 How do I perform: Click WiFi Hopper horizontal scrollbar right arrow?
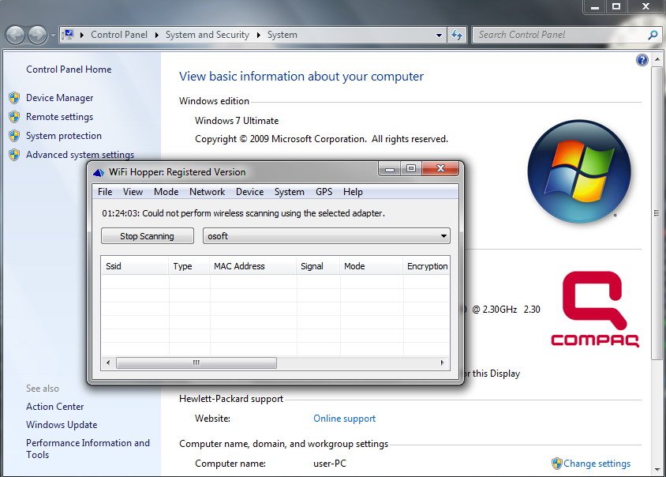coord(442,362)
